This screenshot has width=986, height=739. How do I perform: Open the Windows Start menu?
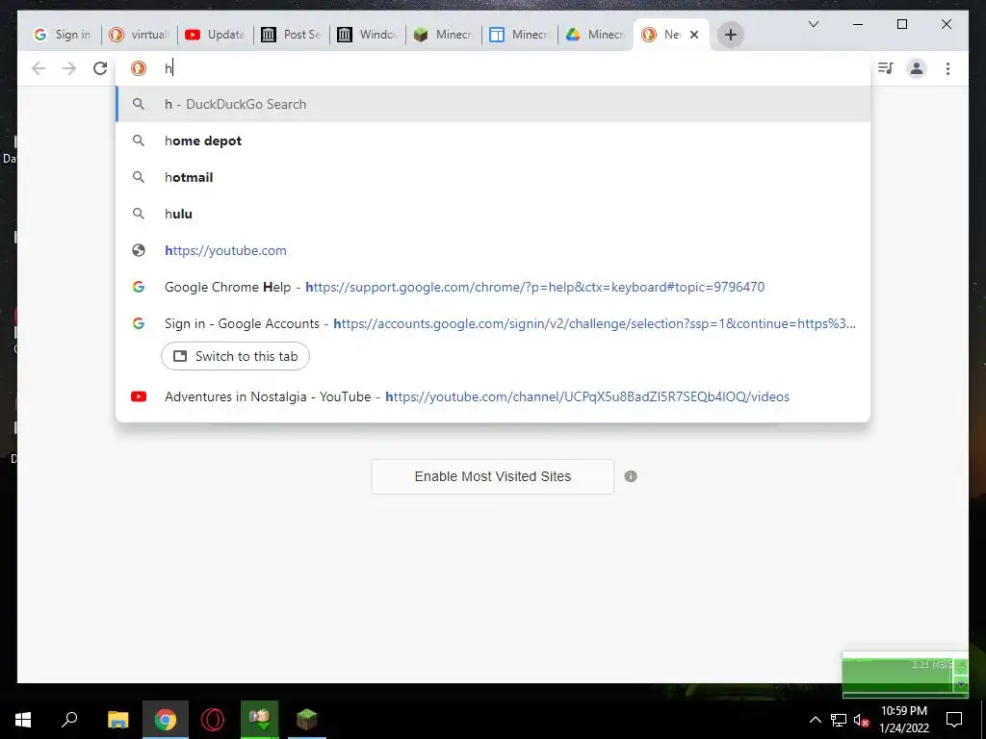coord(23,720)
